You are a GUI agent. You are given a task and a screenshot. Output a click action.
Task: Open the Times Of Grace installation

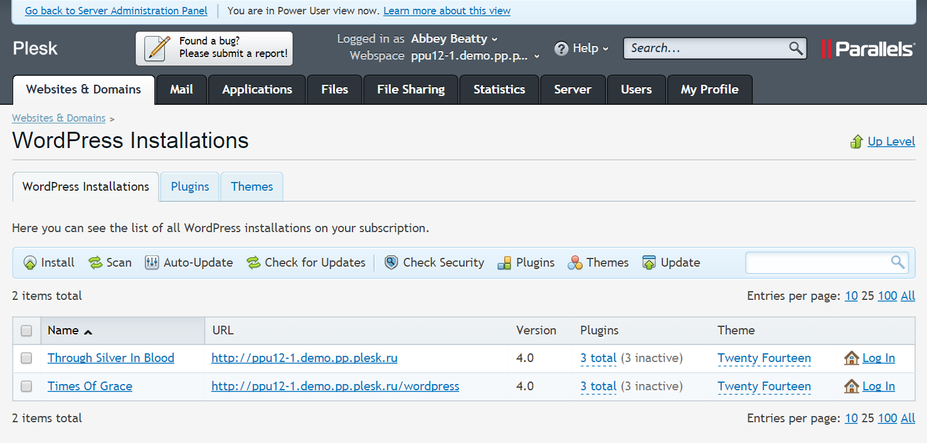pos(90,387)
